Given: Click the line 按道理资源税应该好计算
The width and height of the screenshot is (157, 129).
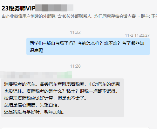Looking at the screenshot, I should point(45,98).
